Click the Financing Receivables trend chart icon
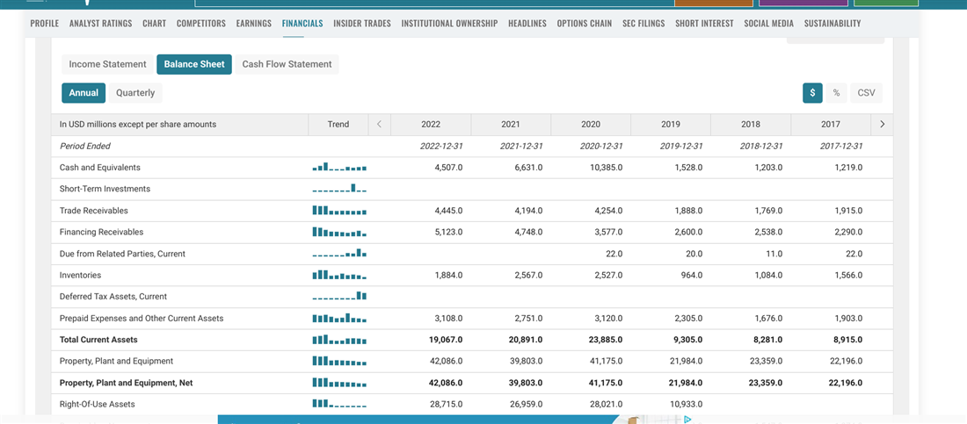 [x=338, y=233]
